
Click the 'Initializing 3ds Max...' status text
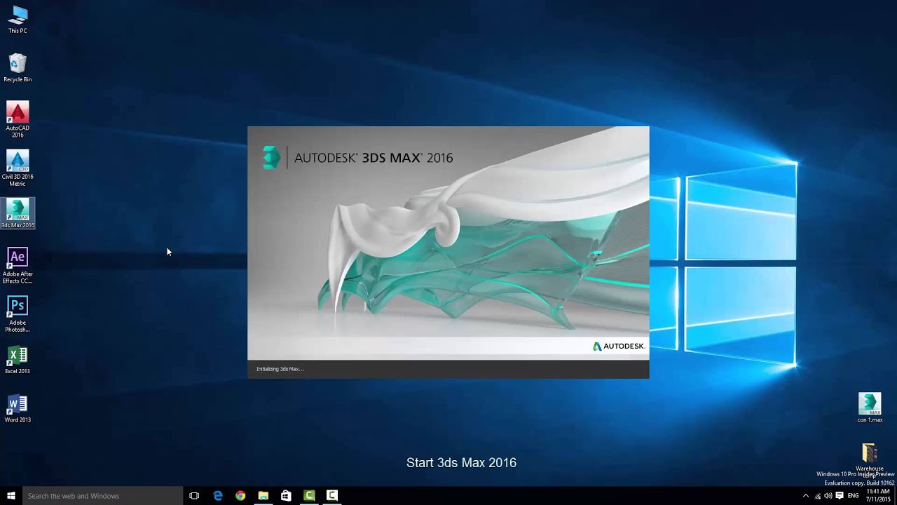tap(280, 369)
